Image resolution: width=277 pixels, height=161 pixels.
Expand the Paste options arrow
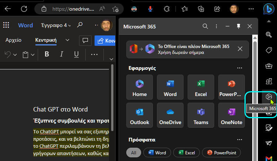tap(33, 55)
